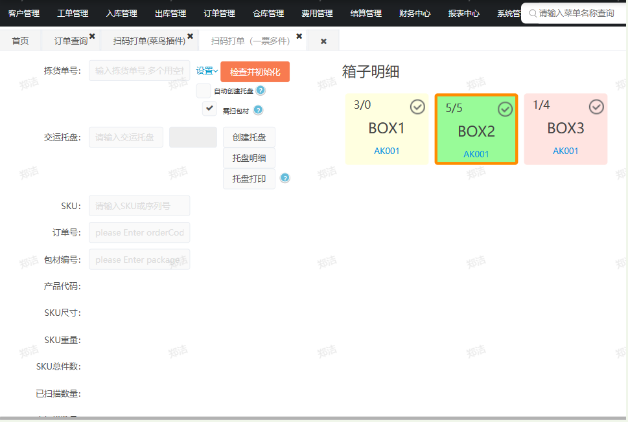
Task: Close the 扫码打单(菜鸟插件) tab
Action: [191, 36]
